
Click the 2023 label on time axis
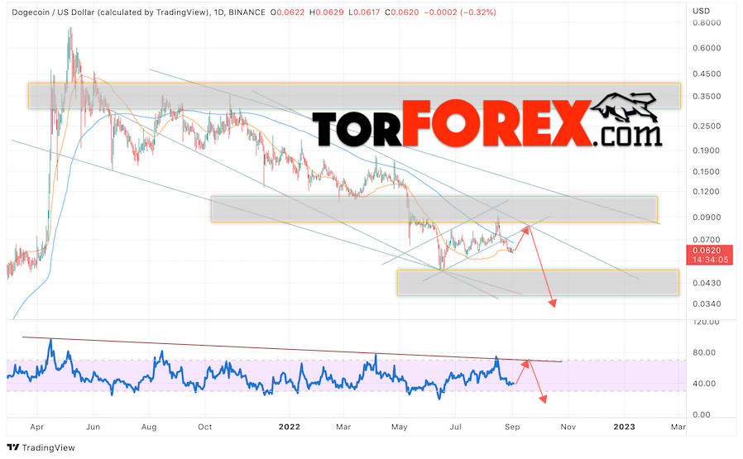coord(625,428)
